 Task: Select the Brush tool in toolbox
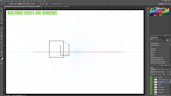click(2, 26)
